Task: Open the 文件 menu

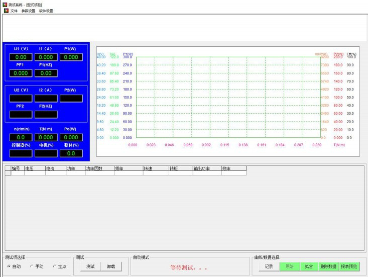Action: click(x=14, y=11)
